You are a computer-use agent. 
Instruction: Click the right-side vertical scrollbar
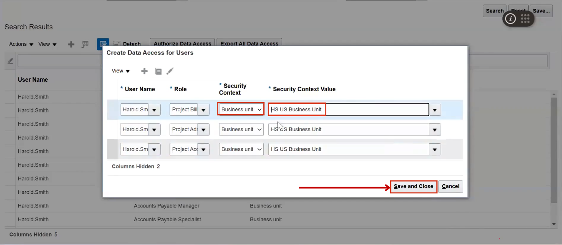point(555,146)
